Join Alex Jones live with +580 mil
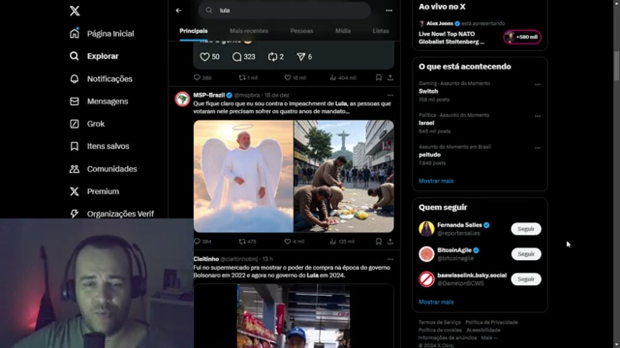Screen dimensions: 620x348 coord(522,37)
